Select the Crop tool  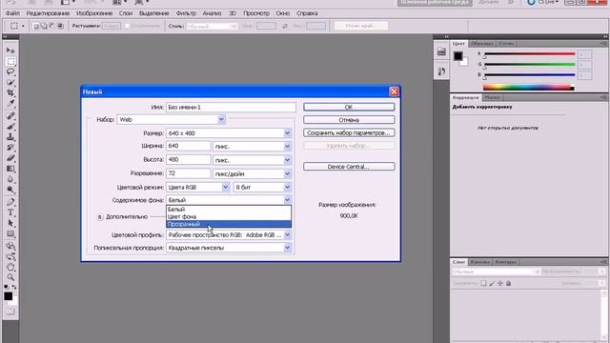point(10,93)
